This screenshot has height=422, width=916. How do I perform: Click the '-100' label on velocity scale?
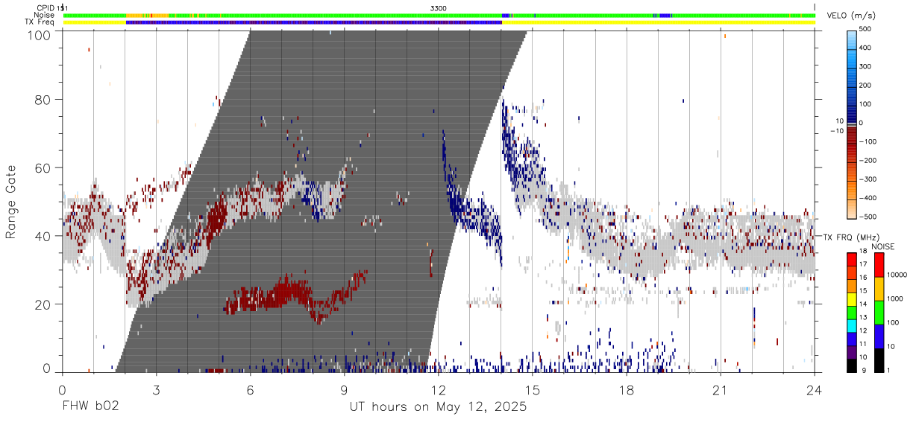[868, 141]
